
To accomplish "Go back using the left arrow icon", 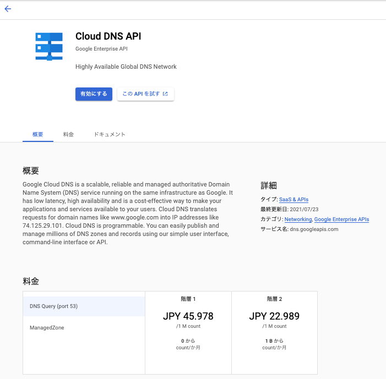I will tap(8, 9).
